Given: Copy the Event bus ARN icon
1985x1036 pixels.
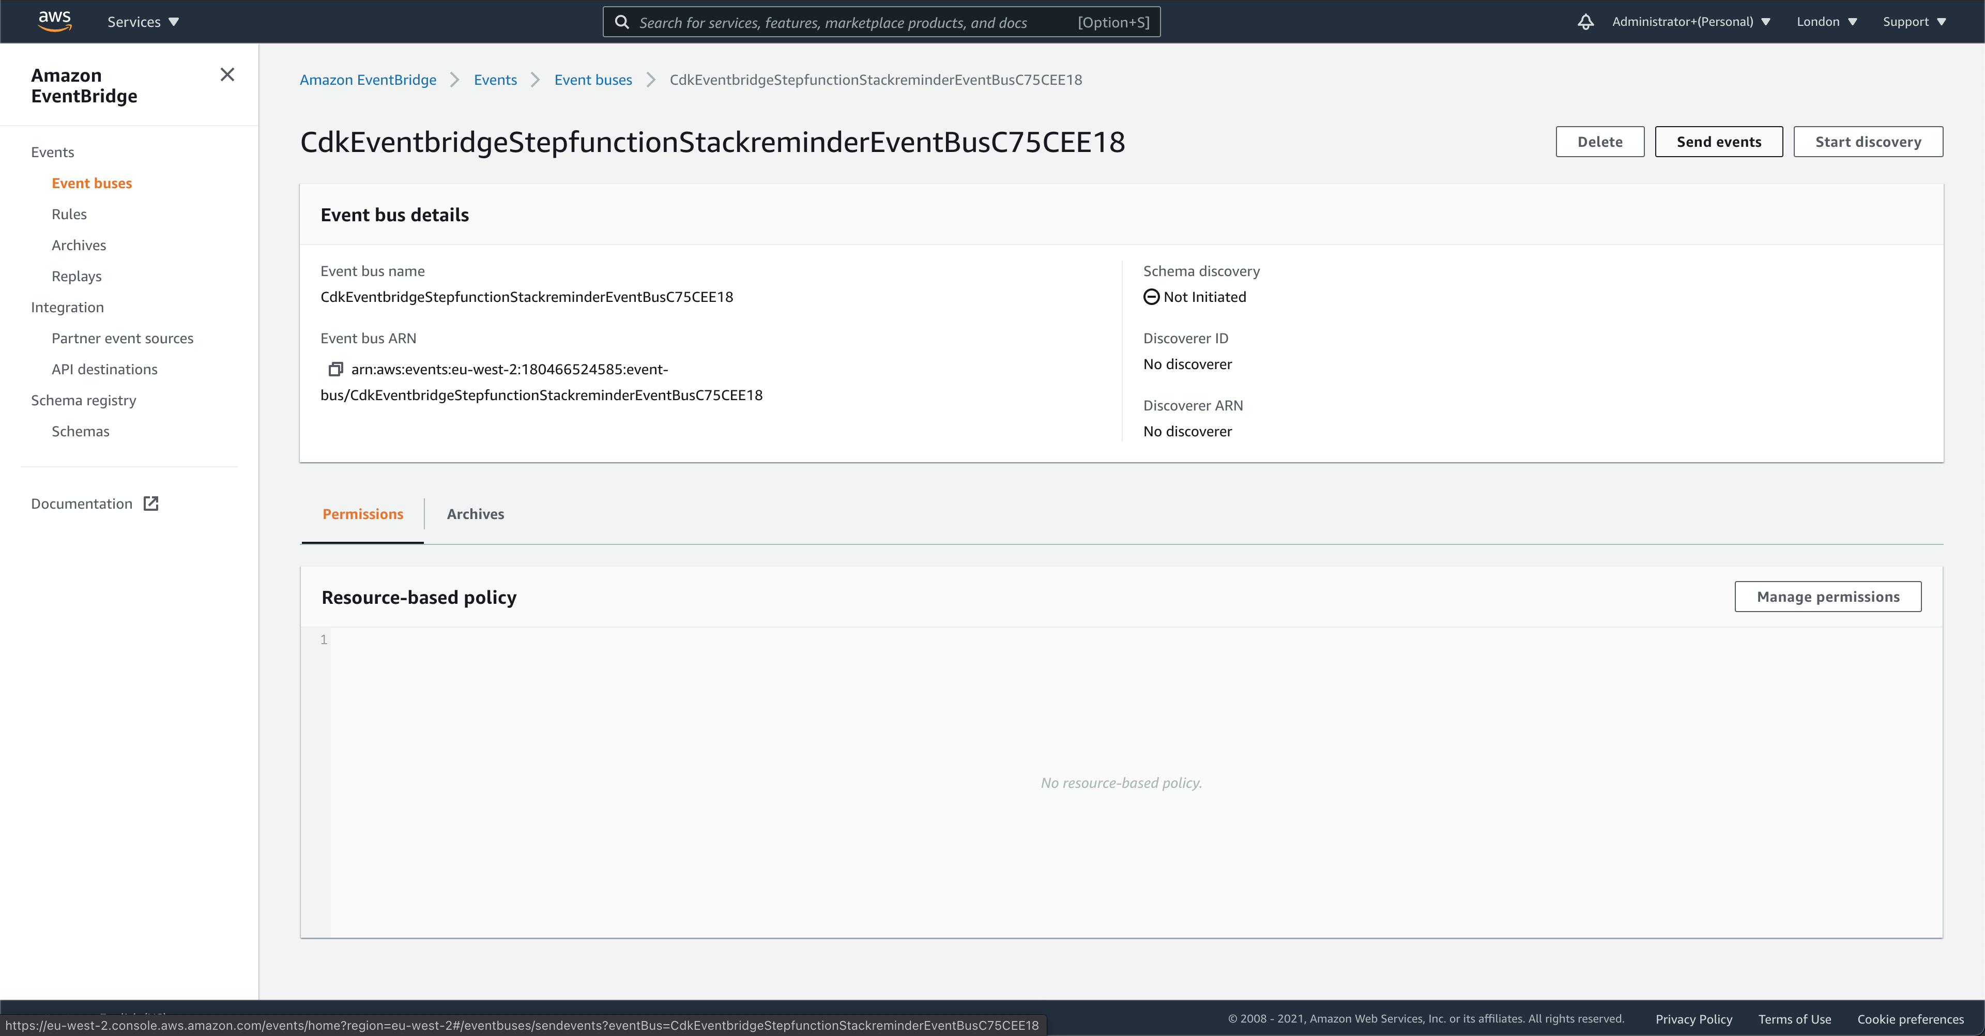Looking at the screenshot, I should tap(335, 369).
